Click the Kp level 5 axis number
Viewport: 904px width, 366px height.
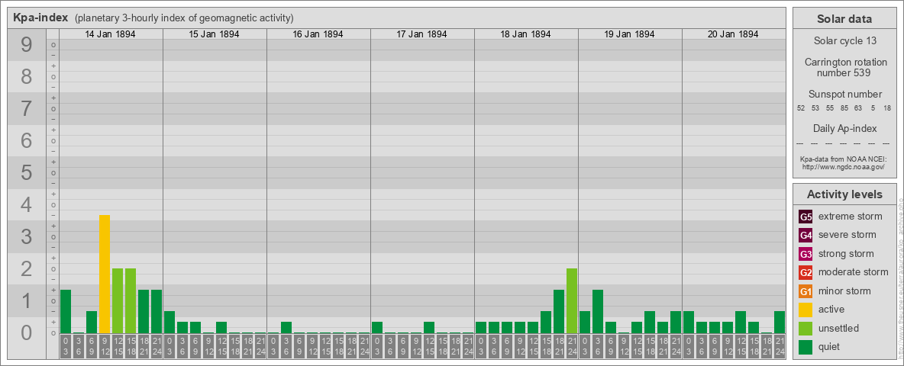tap(27, 172)
